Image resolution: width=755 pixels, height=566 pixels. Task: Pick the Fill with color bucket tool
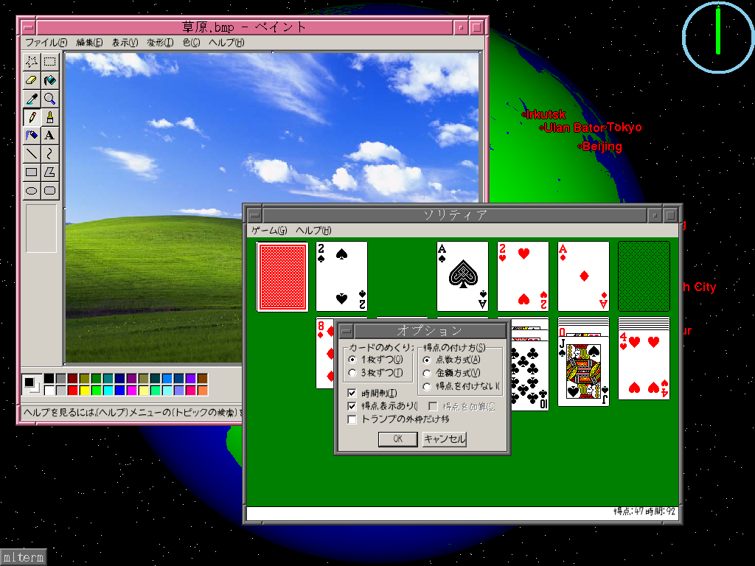[x=50, y=80]
